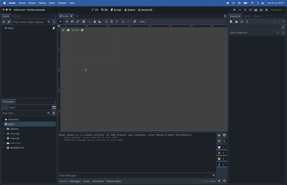
Task: Toggle warning messages filter in Output panel
Action: coord(222,159)
